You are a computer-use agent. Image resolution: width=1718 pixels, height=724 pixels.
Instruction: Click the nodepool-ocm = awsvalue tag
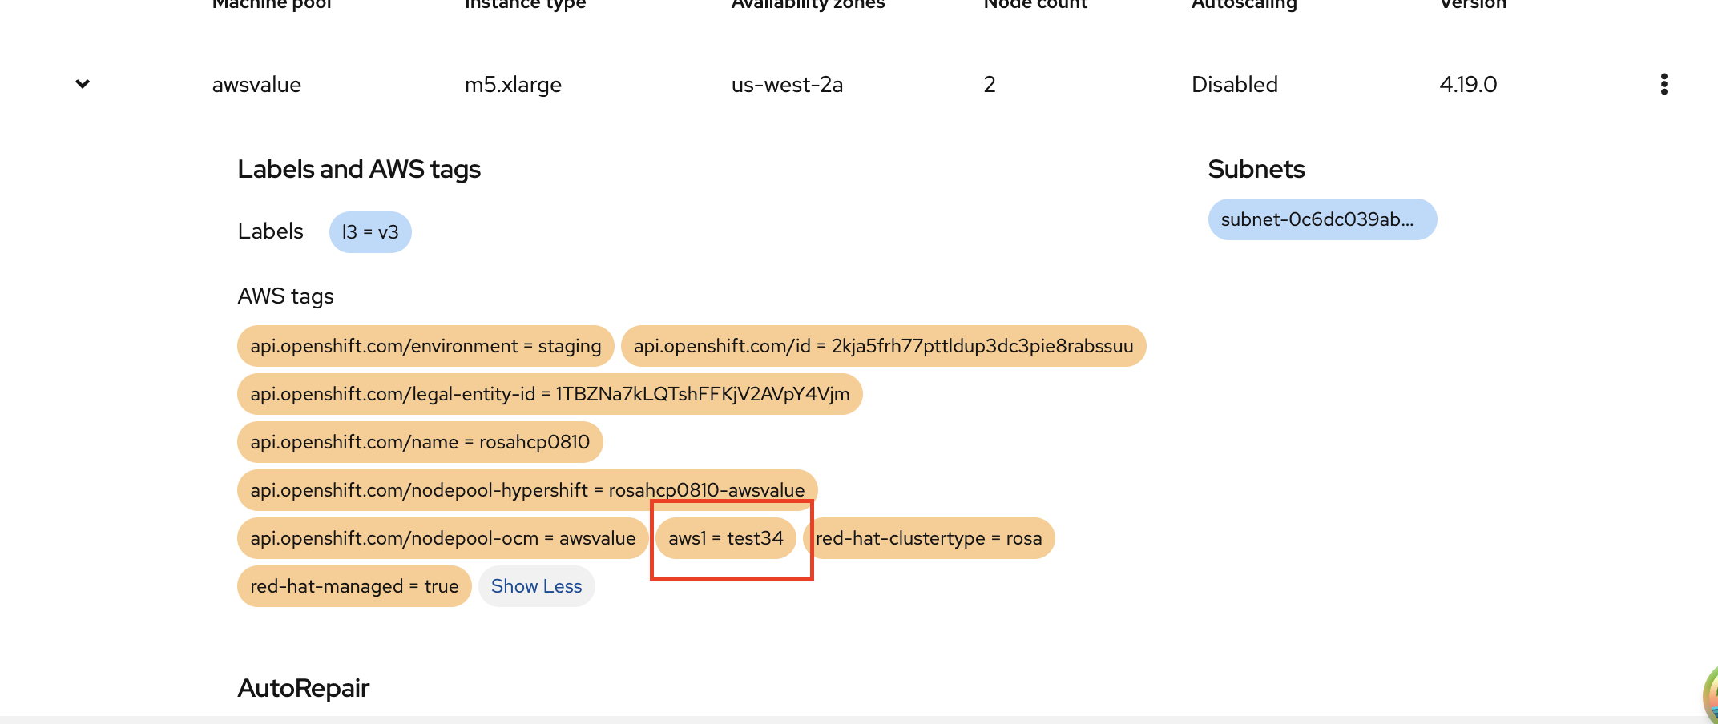[442, 538]
